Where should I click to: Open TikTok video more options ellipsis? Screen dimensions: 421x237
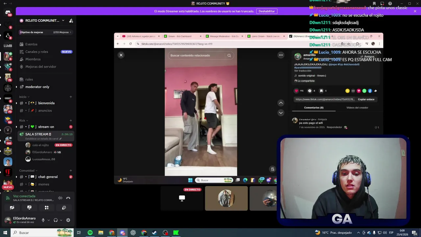[x=281, y=55]
